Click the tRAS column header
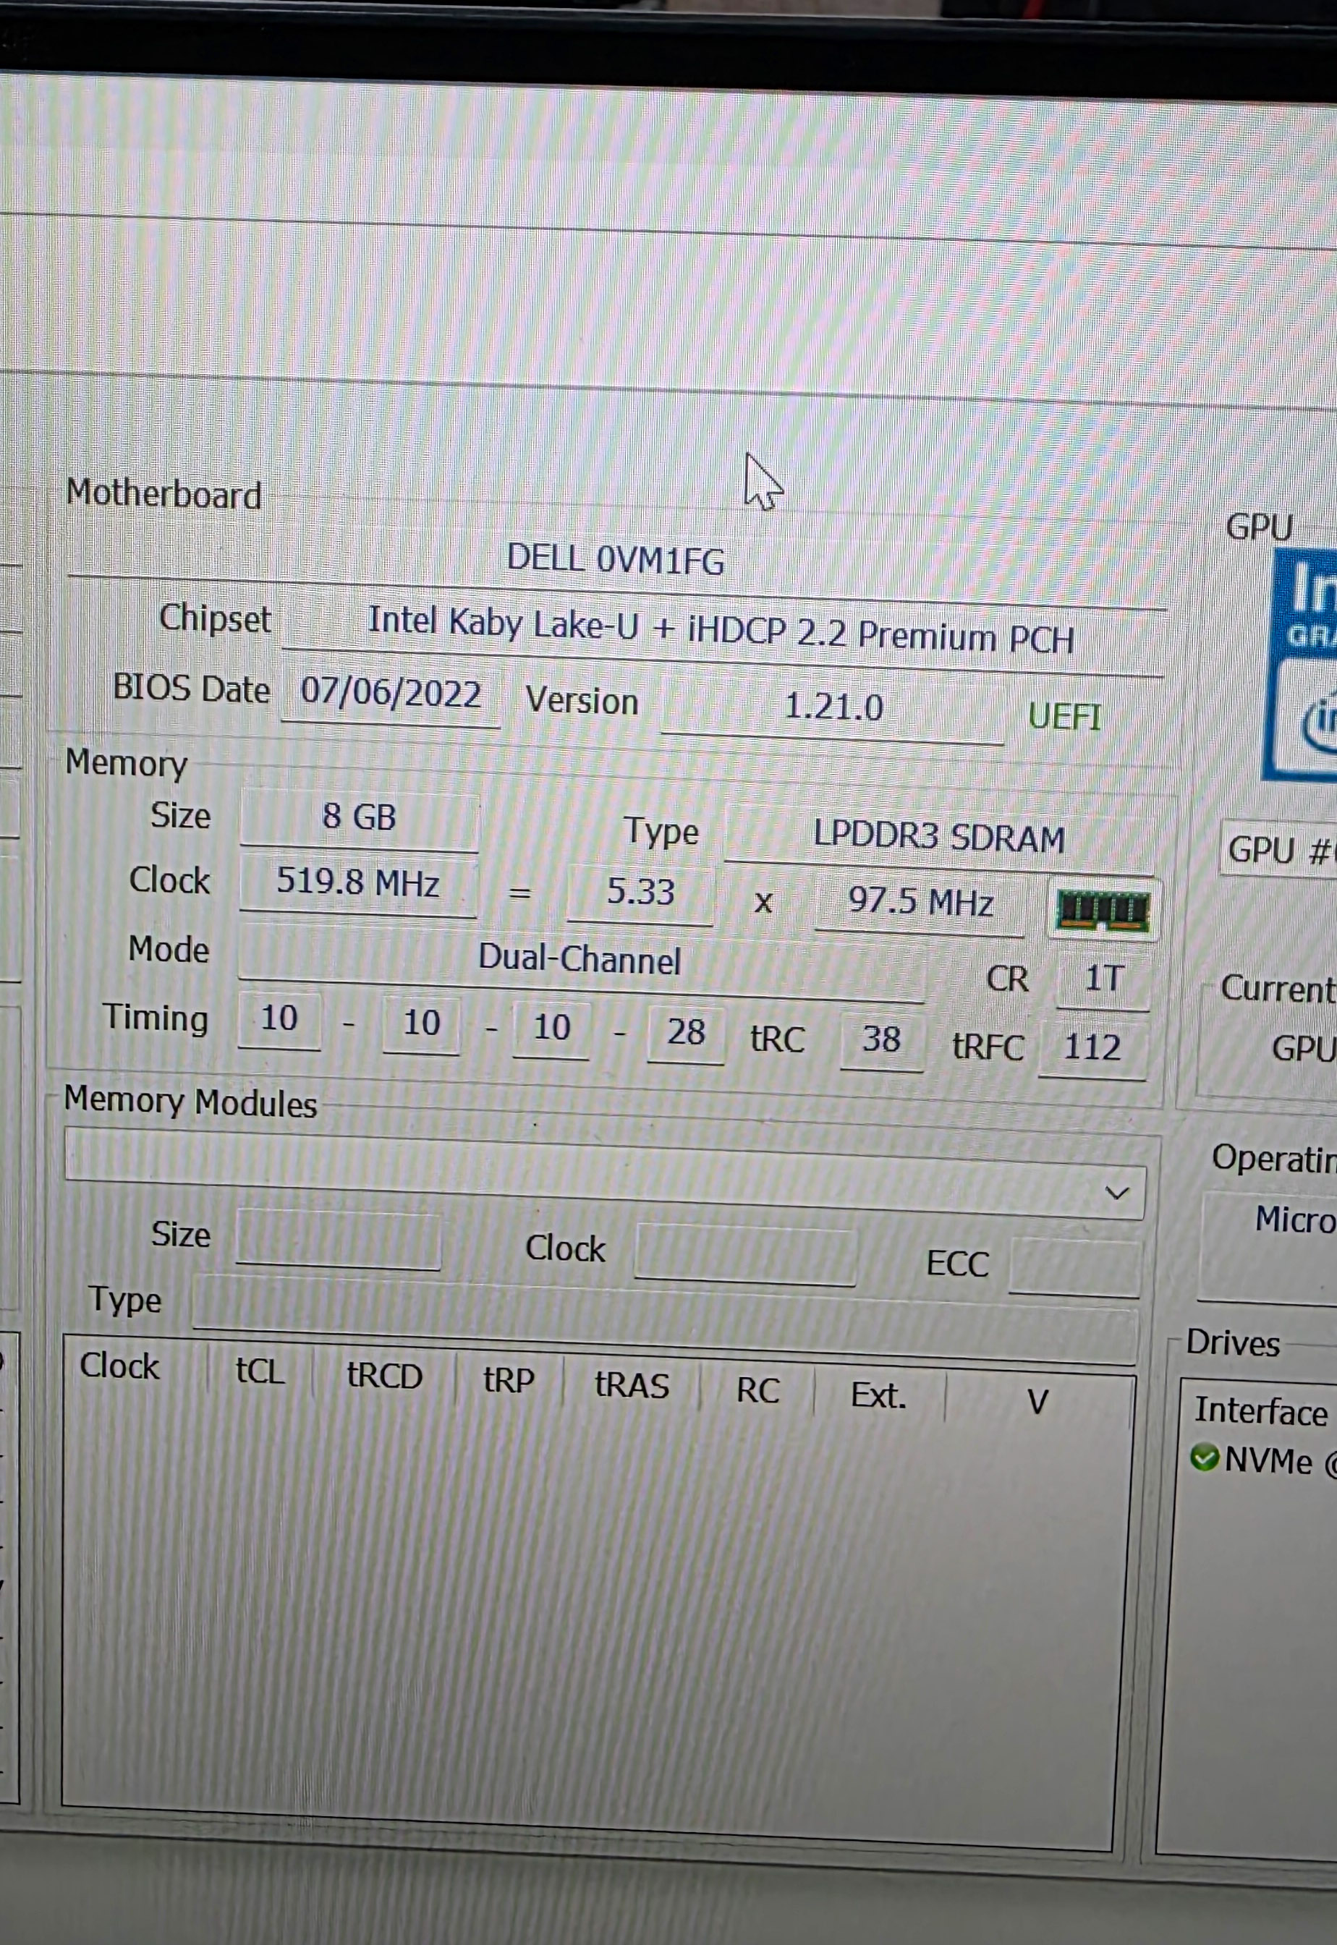This screenshot has height=1945, width=1337. [632, 1386]
